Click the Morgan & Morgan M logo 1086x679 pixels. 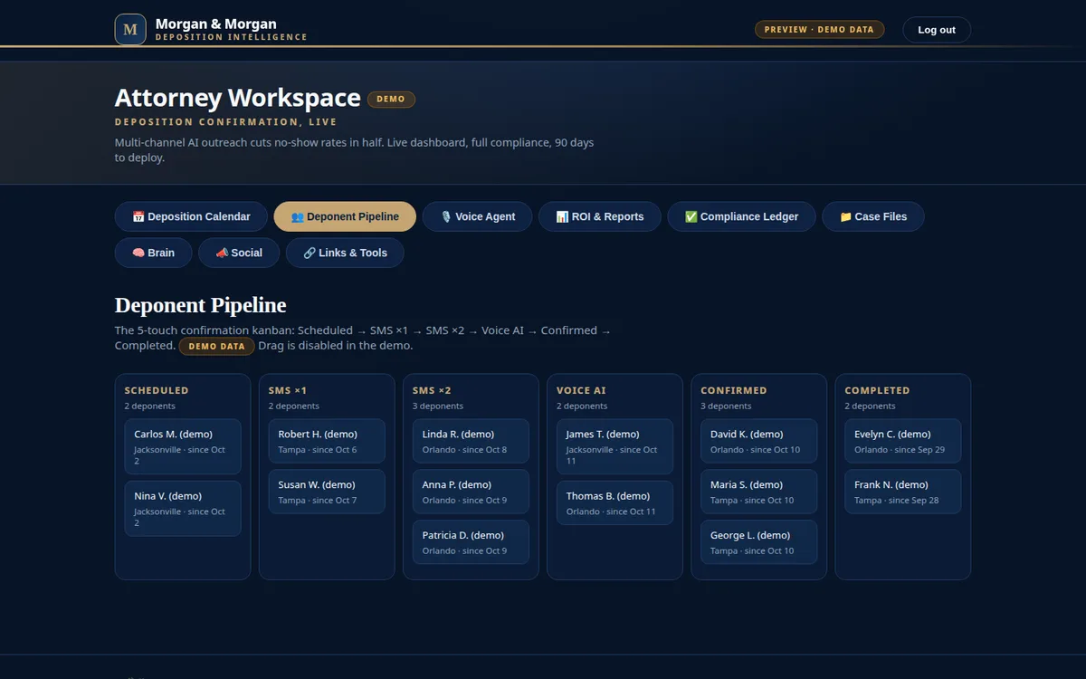point(130,29)
